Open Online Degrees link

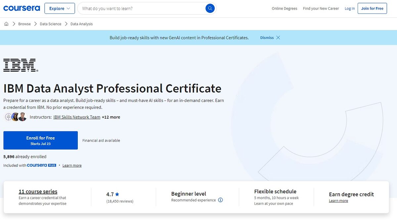point(285,9)
